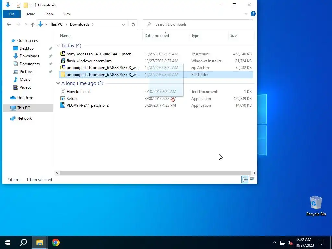The width and height of the screenshot is (332, 249).
Task: Open the Recycle Bin on desktop
Action: pos(316,206)
